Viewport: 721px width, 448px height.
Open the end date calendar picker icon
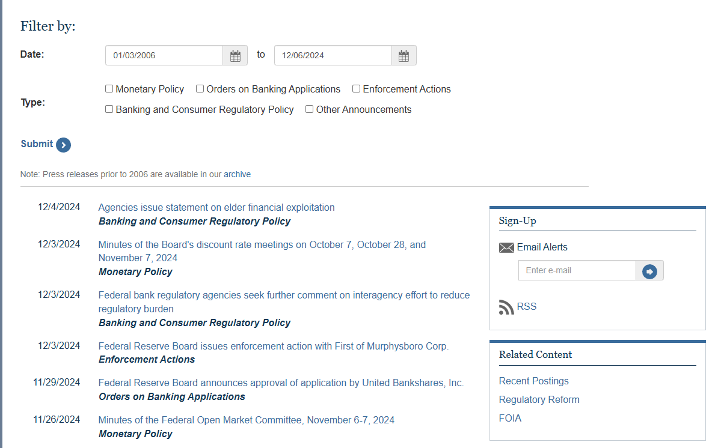[403, 55]
